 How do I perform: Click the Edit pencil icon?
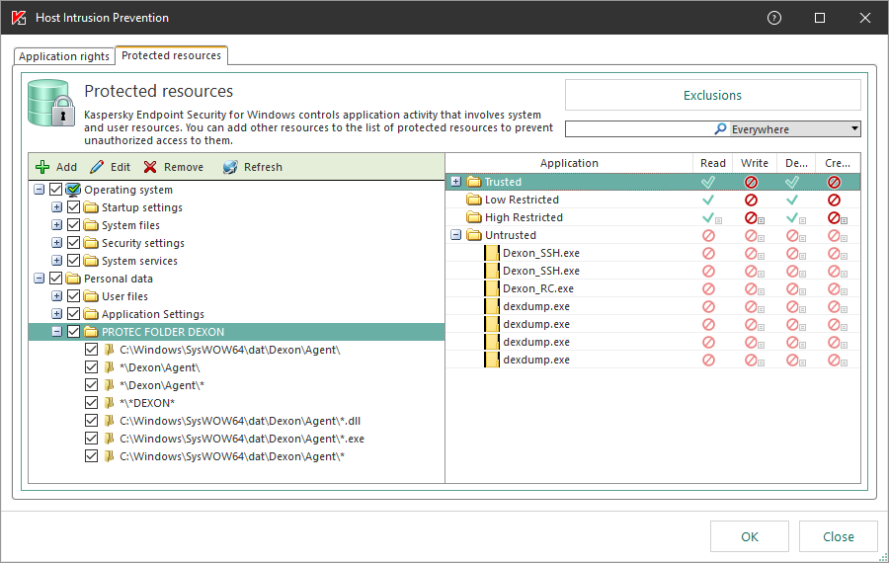(x=97, y=167)
